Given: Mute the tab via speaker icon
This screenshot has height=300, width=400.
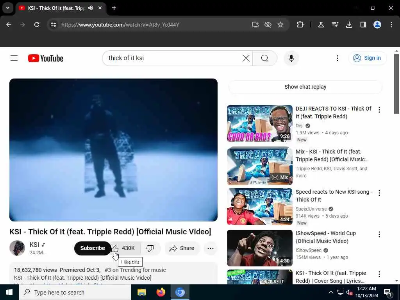Looking at the screenshot, I should click(91, 8).
